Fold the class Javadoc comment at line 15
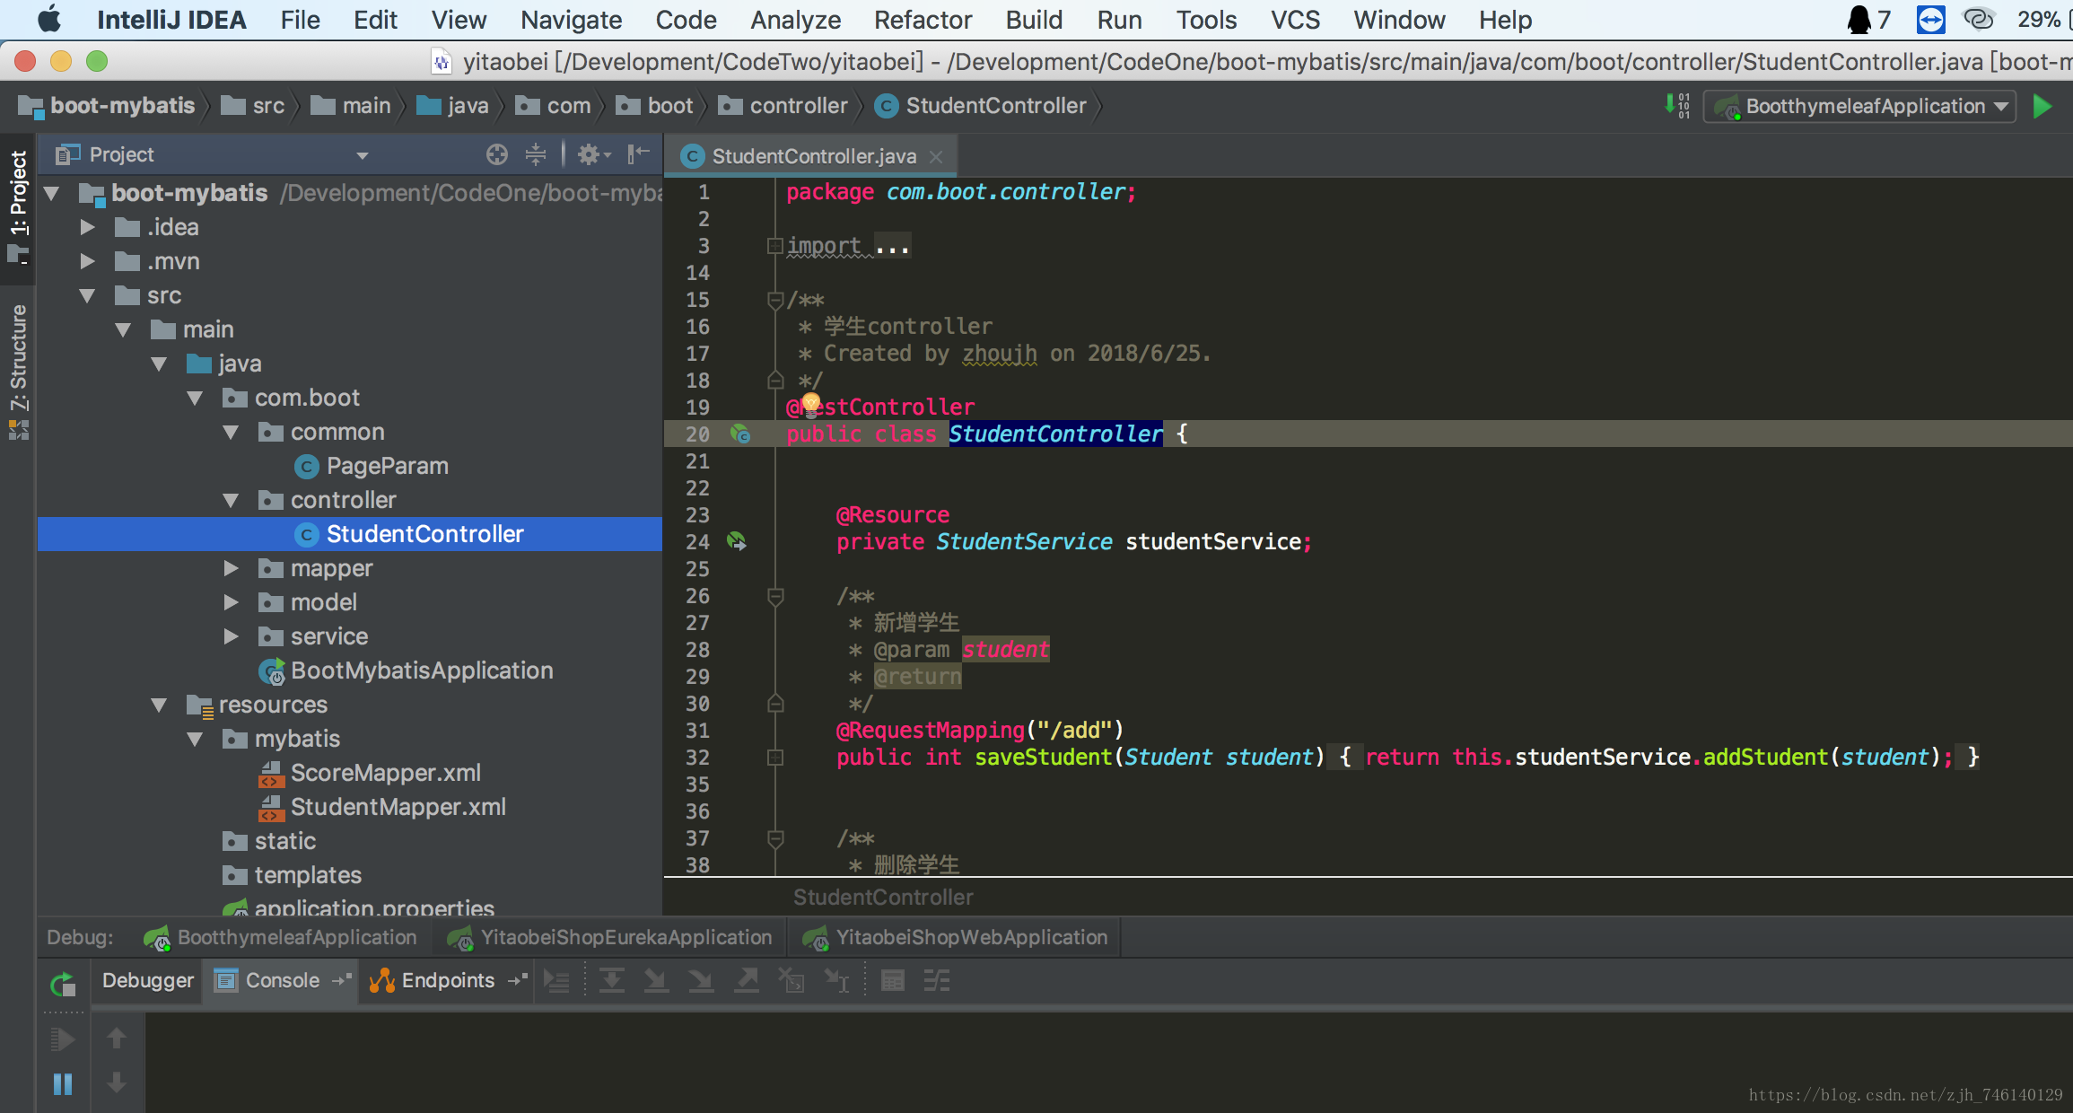Viewport: 2073px width, 1113px height. (775, 300)
